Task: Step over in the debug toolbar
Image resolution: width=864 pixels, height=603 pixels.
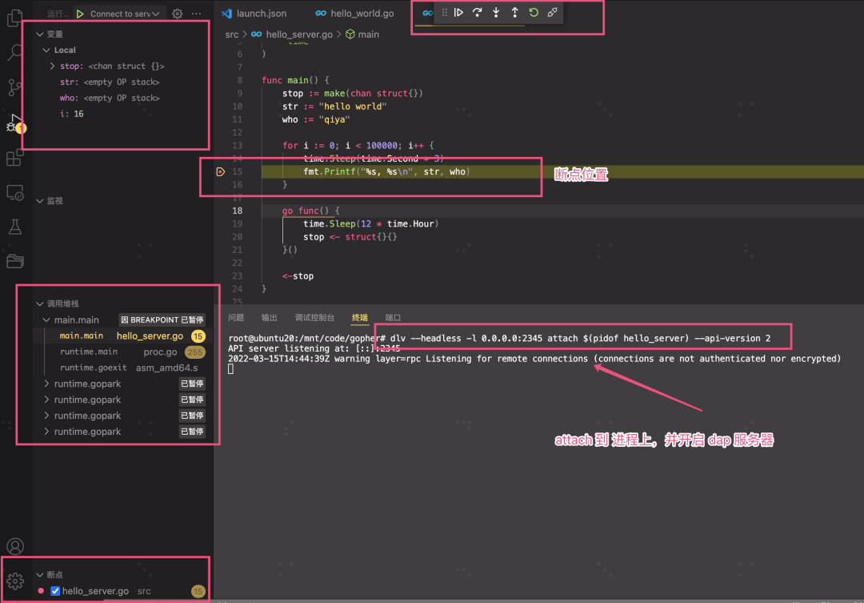Action: 477,13
